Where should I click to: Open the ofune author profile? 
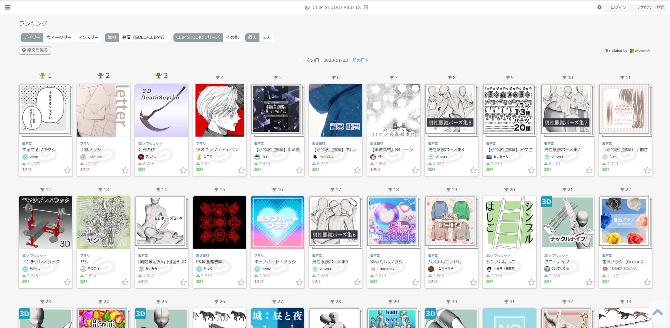(33, 157)
